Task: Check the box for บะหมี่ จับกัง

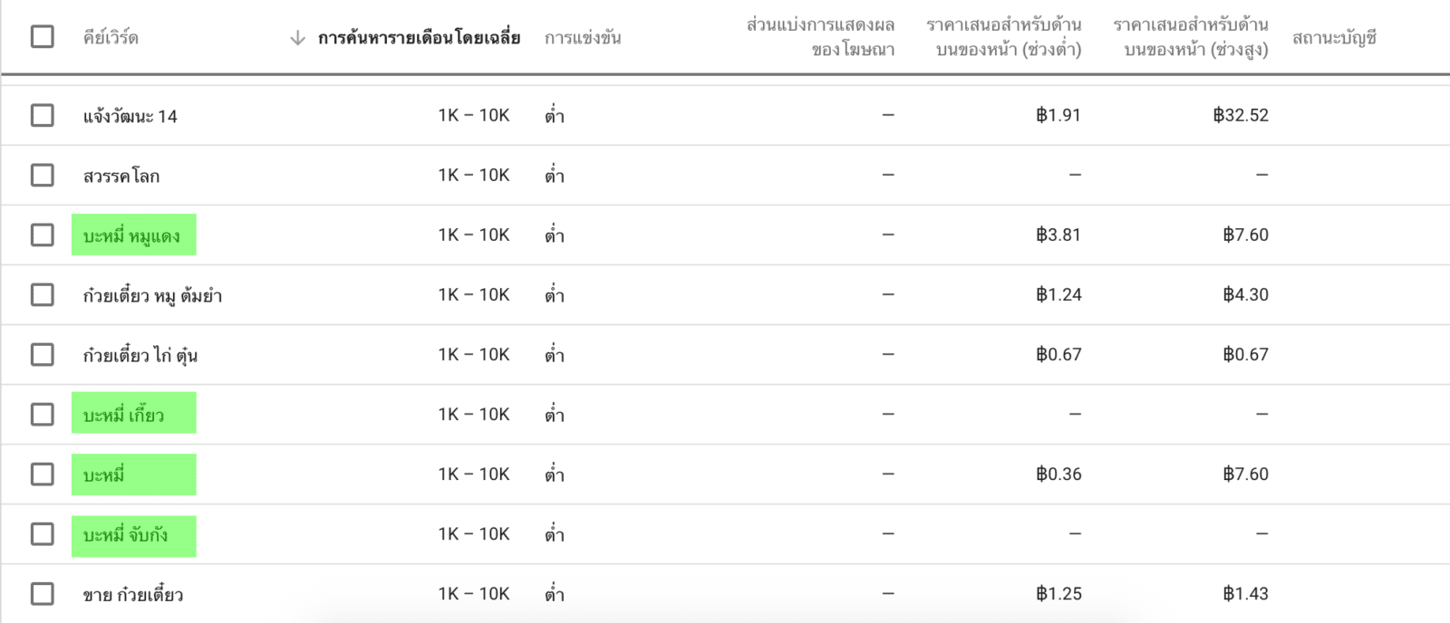Action: pos(43,534)
